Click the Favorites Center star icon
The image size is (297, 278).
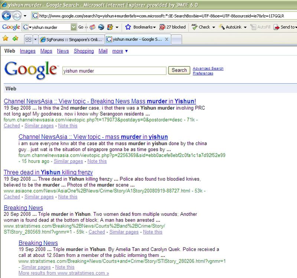(6, 39)
